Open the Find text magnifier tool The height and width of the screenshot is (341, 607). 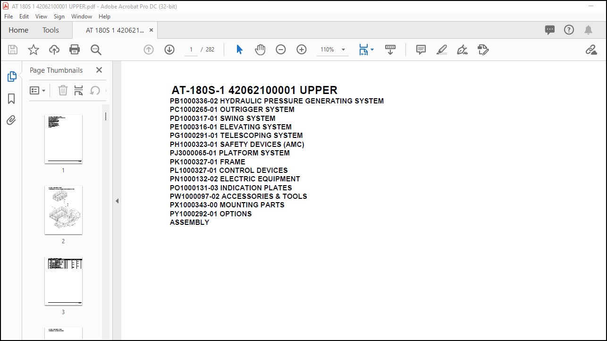coord(96,50)
